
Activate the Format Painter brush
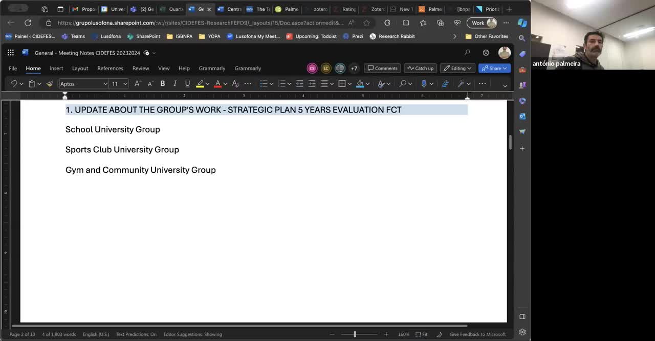(x=50, y=83)
